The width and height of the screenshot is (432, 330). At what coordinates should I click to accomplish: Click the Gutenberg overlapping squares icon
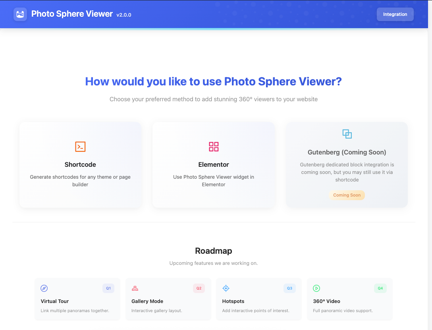[347, 134]
